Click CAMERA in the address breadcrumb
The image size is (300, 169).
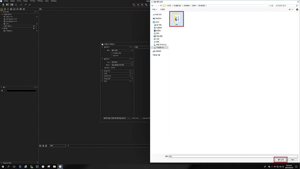186,6
